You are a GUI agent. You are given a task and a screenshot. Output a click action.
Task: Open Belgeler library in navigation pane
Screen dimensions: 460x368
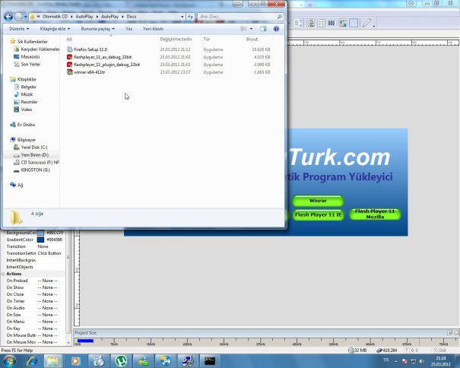28,87
